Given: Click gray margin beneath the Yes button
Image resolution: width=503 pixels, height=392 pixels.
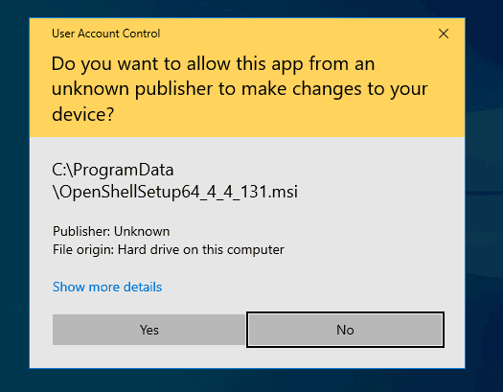Looking at the screenshot, I should click(149, 357).
